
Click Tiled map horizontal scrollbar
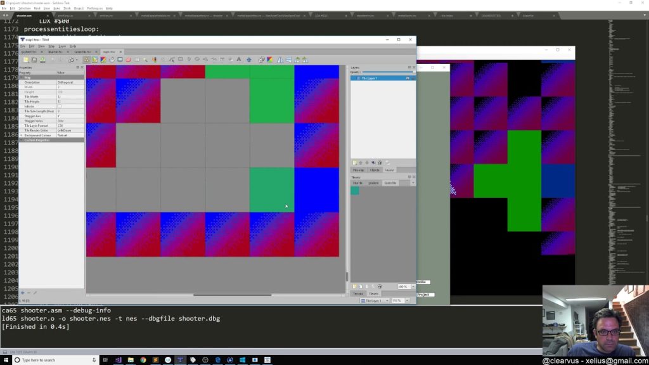(x=232, y=295)
